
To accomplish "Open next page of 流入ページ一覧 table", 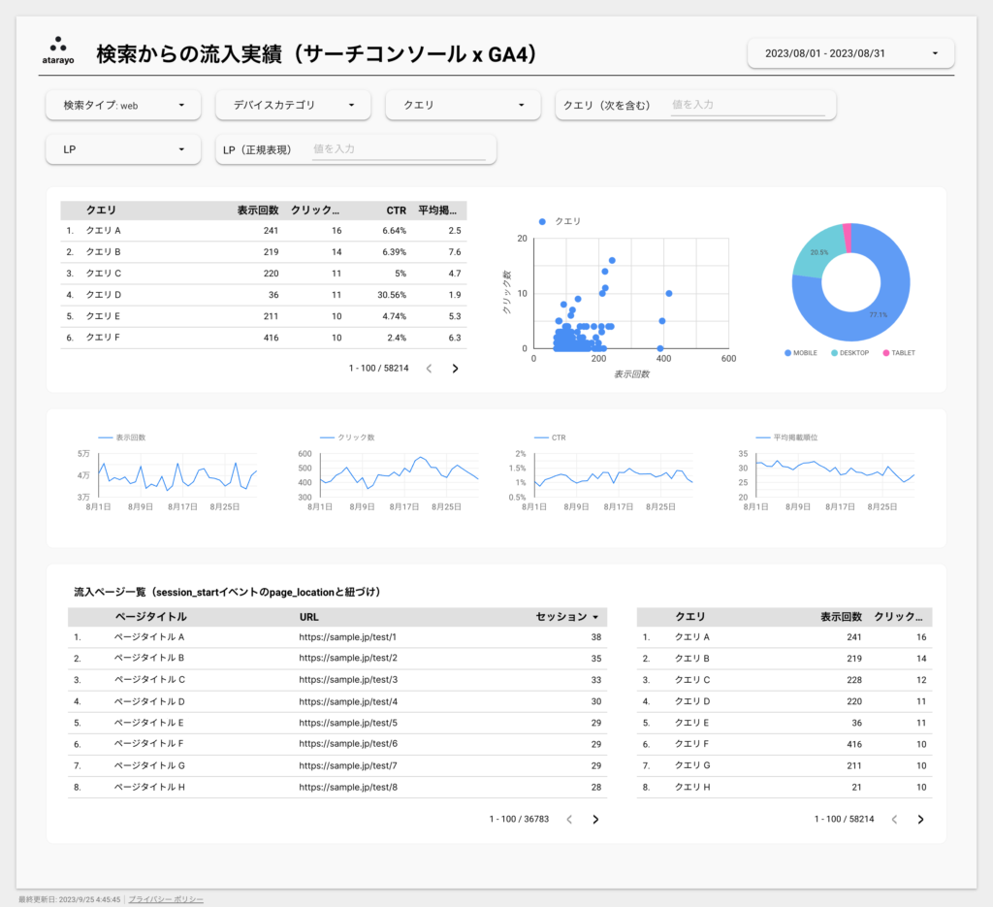I will coord(595,819).
